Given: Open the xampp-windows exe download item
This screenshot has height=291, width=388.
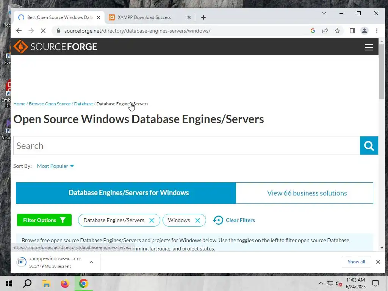Looking at the screenshot, I should click(50, 262).
